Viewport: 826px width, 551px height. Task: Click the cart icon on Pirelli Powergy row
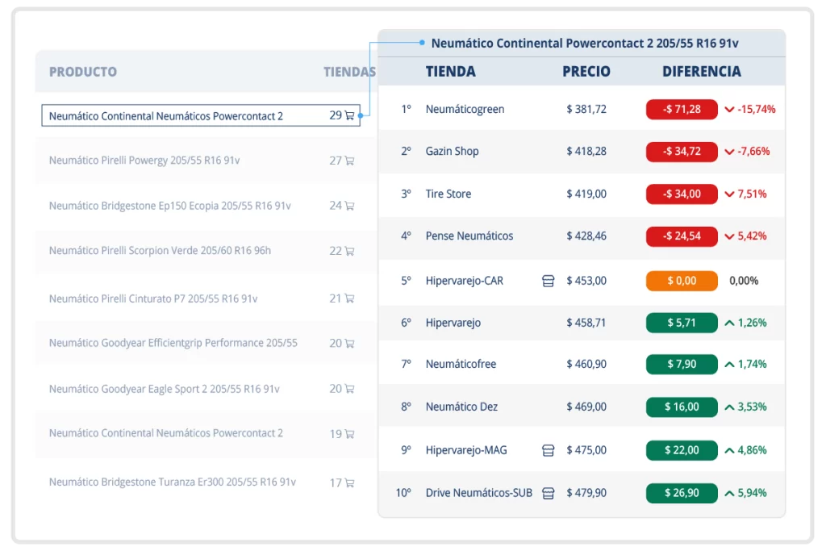[349, 161]
